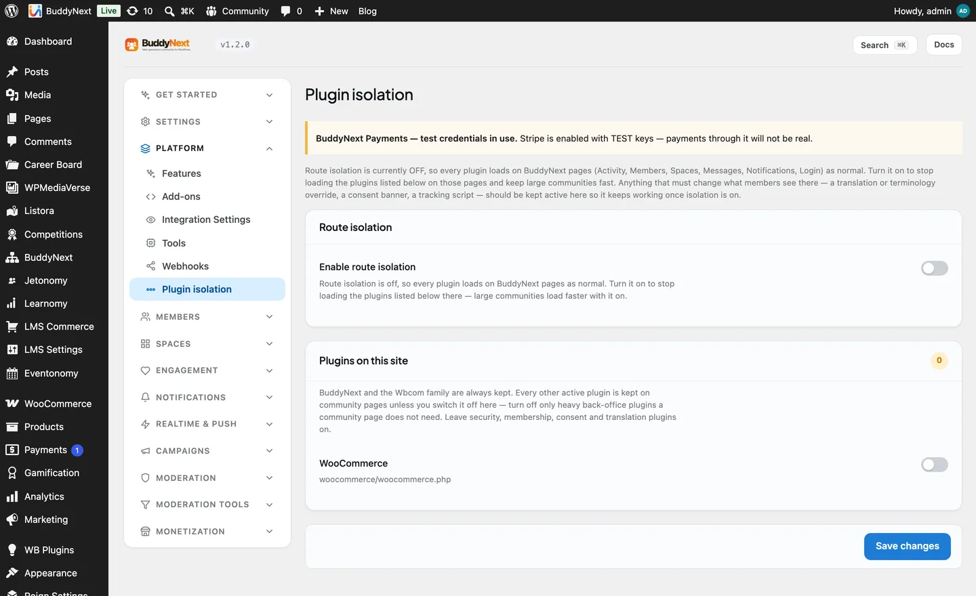Open the comments bubble icon in the admin bar
976x596 pixels.
coord(285,11)
